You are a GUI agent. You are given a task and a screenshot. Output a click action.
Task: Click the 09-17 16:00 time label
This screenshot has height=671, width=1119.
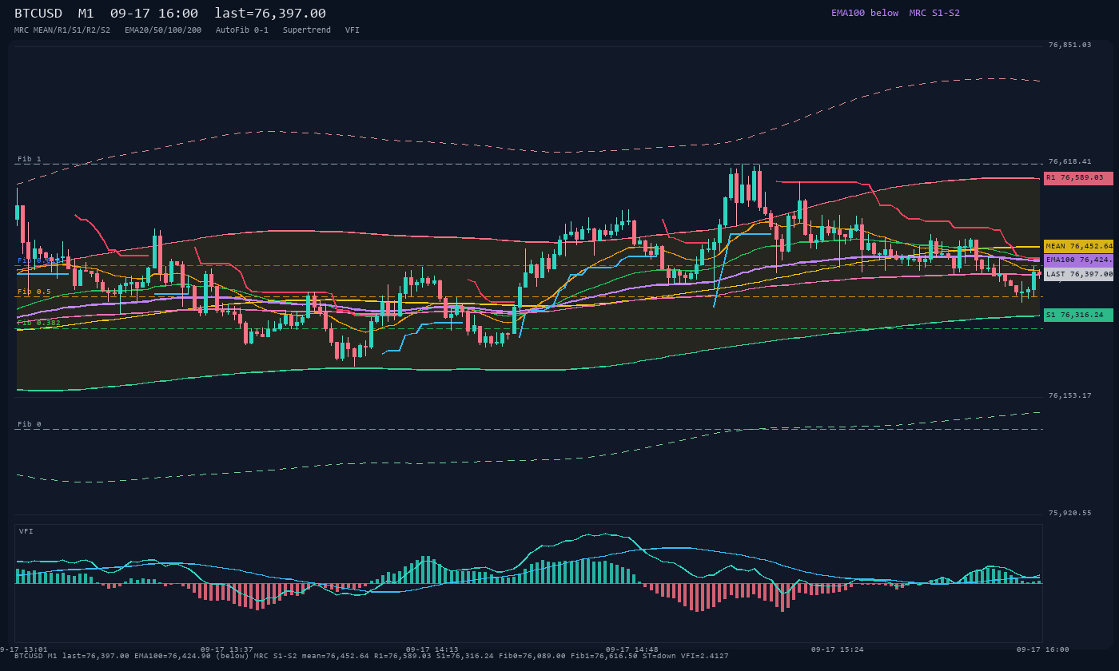[1043, 649]
